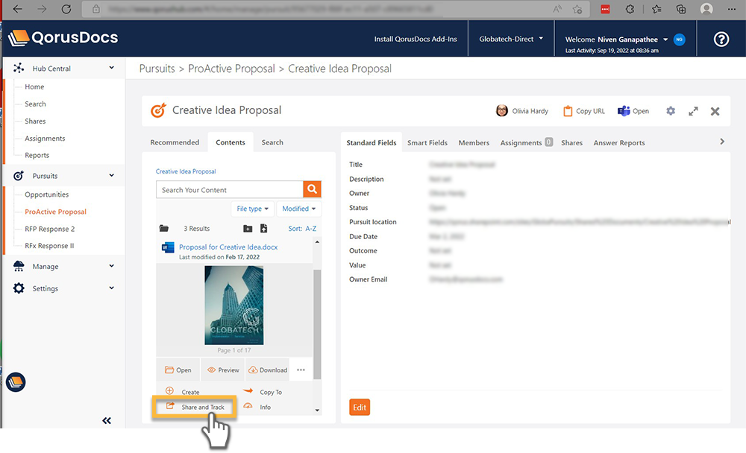Open the pursuit in Teams

pyautogui.click(x=633, y=111)
